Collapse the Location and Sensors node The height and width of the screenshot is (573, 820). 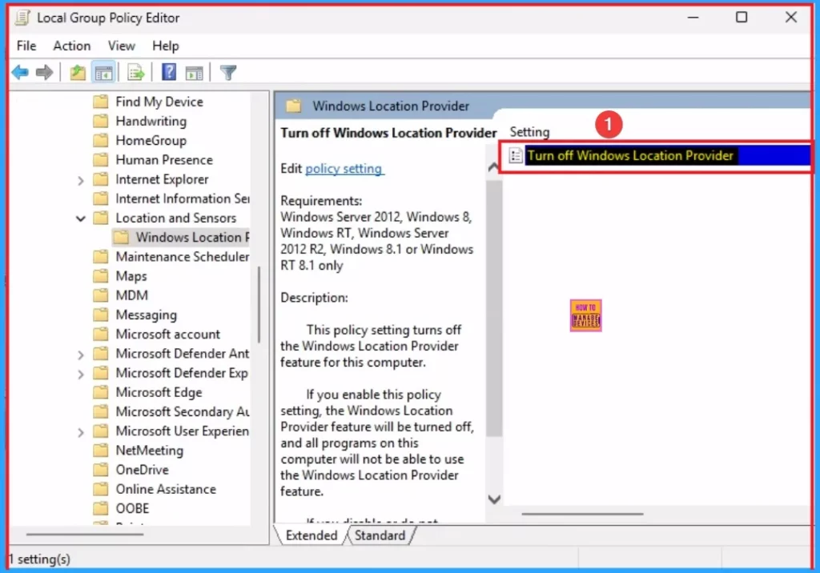click(81, 218)
